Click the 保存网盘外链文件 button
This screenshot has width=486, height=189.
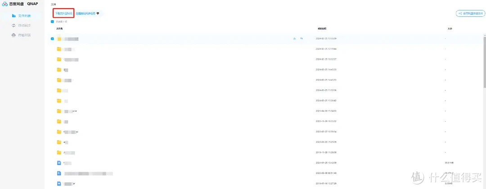[x=471, y=13]
